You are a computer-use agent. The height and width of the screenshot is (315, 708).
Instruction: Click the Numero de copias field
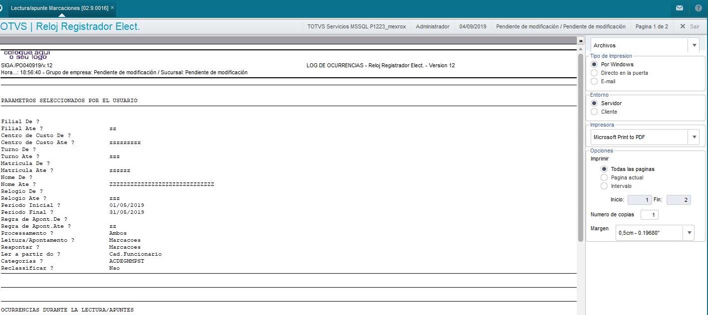coord(650,215)
